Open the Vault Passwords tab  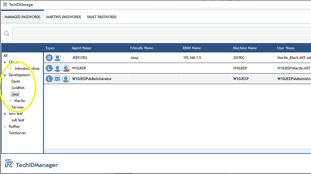point(102,17)
